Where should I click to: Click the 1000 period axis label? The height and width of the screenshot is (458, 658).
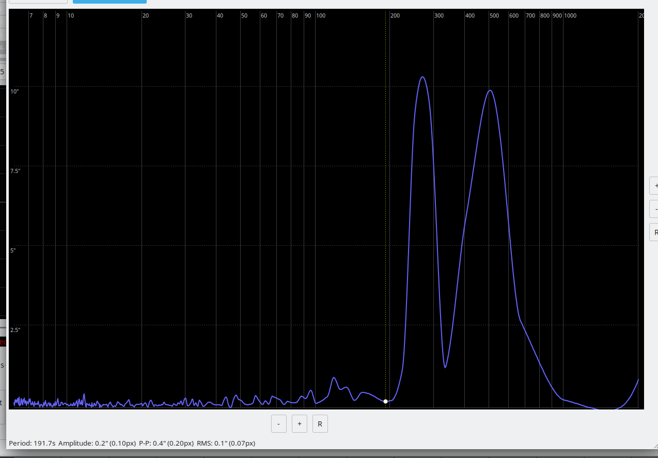(570, 16)
